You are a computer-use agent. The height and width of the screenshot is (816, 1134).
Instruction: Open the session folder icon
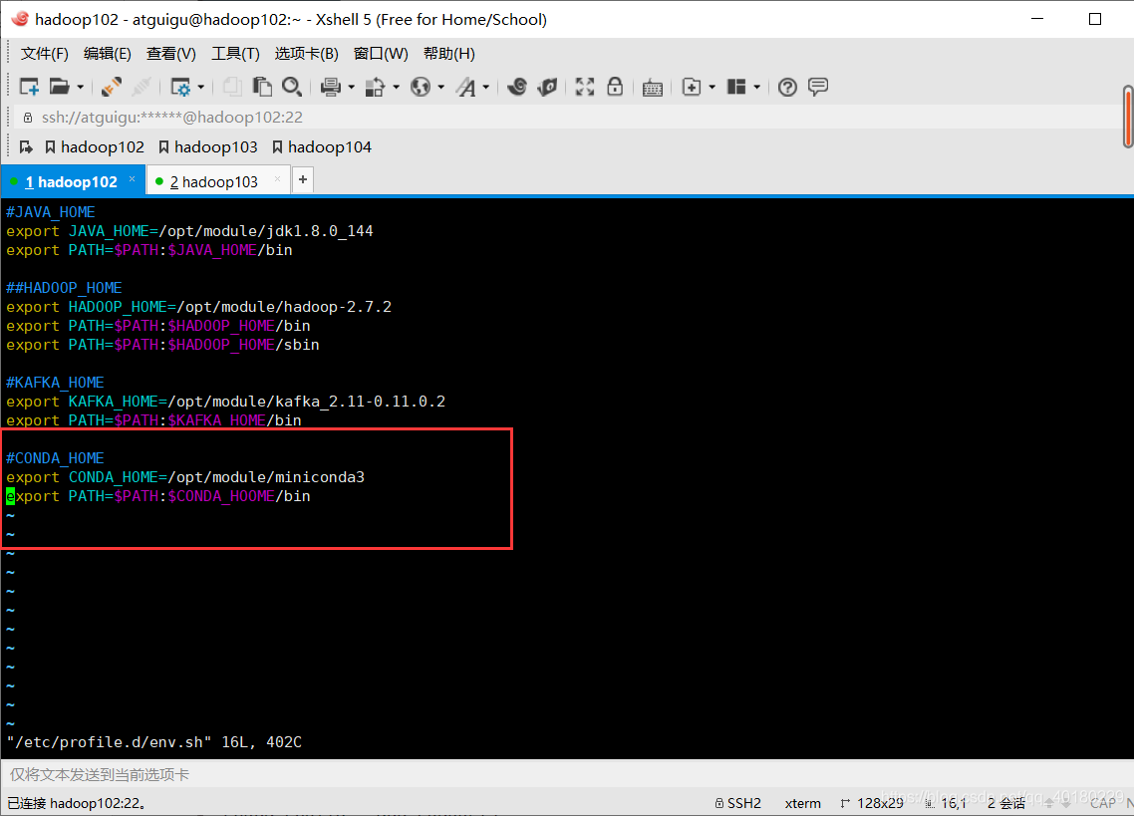pos(60,87)
